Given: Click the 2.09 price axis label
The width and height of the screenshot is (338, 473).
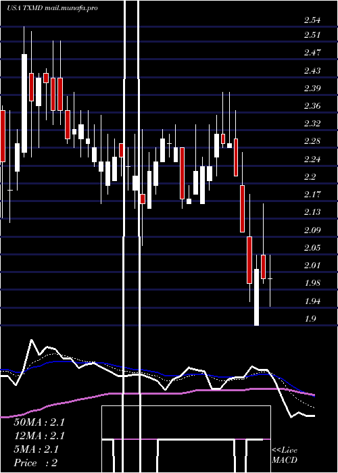Looking at the screenshot, I should click(312, 230).
